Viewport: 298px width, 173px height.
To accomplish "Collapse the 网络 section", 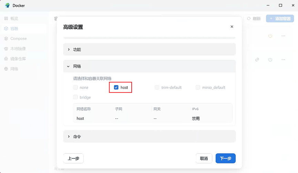I will pyautogui.click(x=150, y=66).
